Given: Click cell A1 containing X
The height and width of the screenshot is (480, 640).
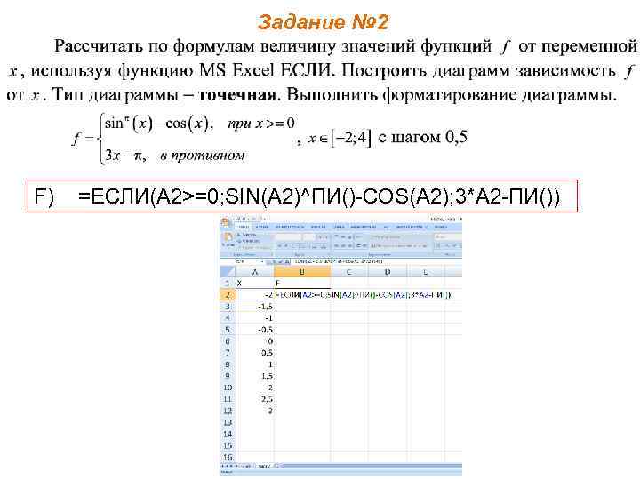Looking at the screenshot, I should [255, 283].
